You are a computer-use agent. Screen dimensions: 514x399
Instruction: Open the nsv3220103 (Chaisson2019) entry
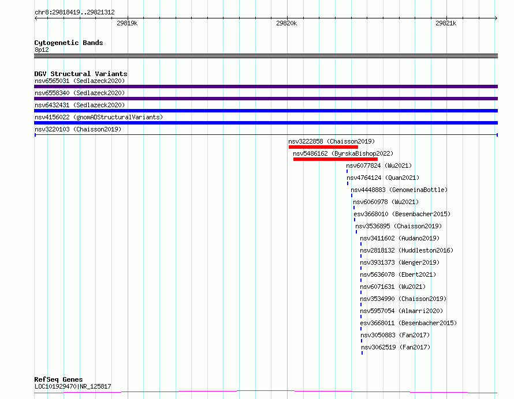pyautogui.click(x=78, y=129)
